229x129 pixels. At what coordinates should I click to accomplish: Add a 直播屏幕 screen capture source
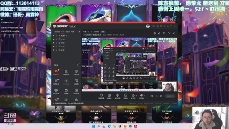click(101, 96)
